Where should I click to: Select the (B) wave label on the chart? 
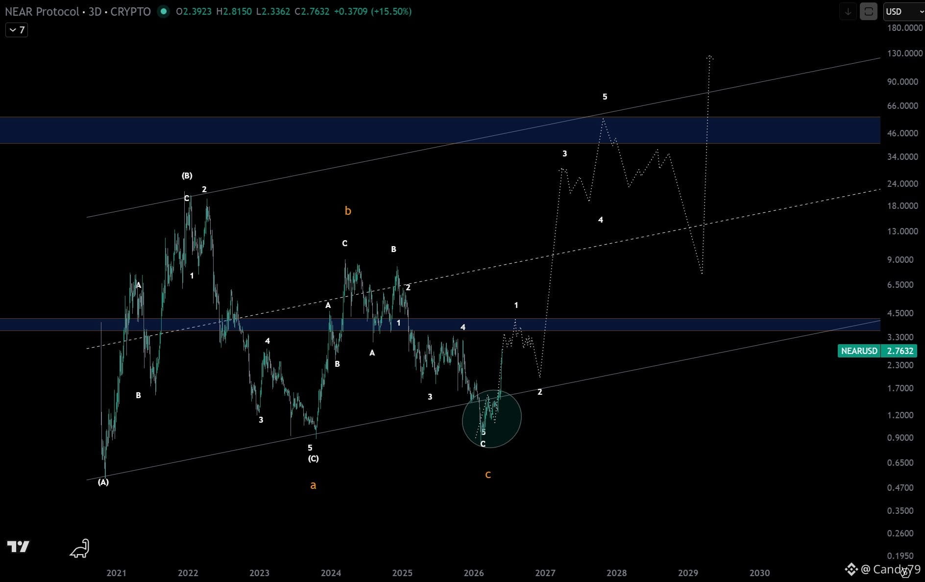tap(187, 176)
